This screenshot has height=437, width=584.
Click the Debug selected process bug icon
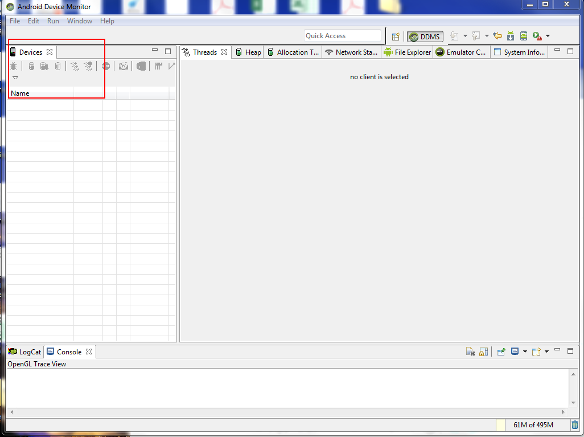pyautogui.click(x=14, y=66)
